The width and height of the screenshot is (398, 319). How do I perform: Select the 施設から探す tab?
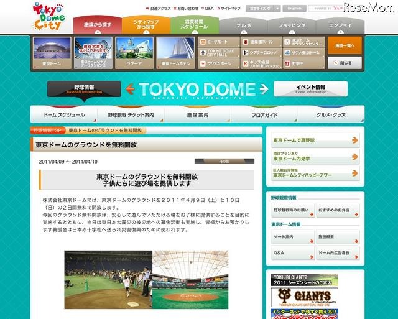point(98,25)
